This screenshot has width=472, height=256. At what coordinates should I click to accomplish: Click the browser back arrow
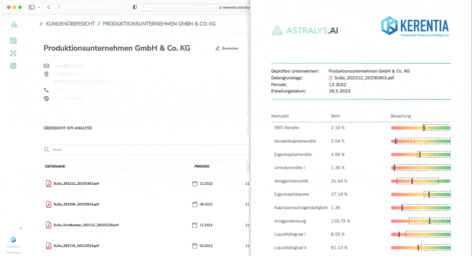[48, 7]
